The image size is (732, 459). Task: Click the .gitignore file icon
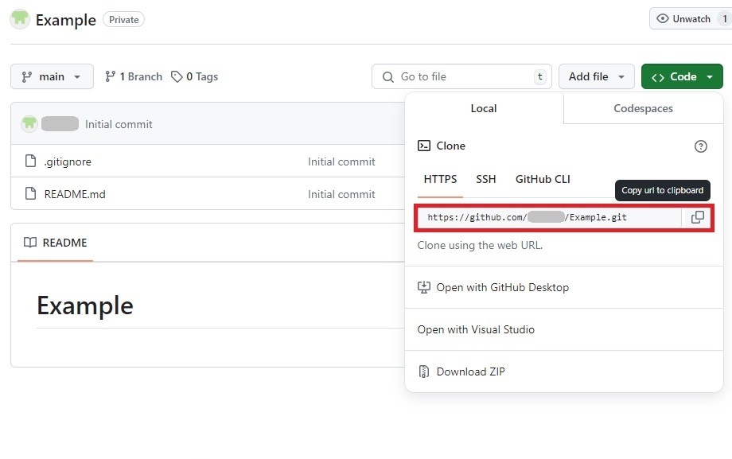31,161
